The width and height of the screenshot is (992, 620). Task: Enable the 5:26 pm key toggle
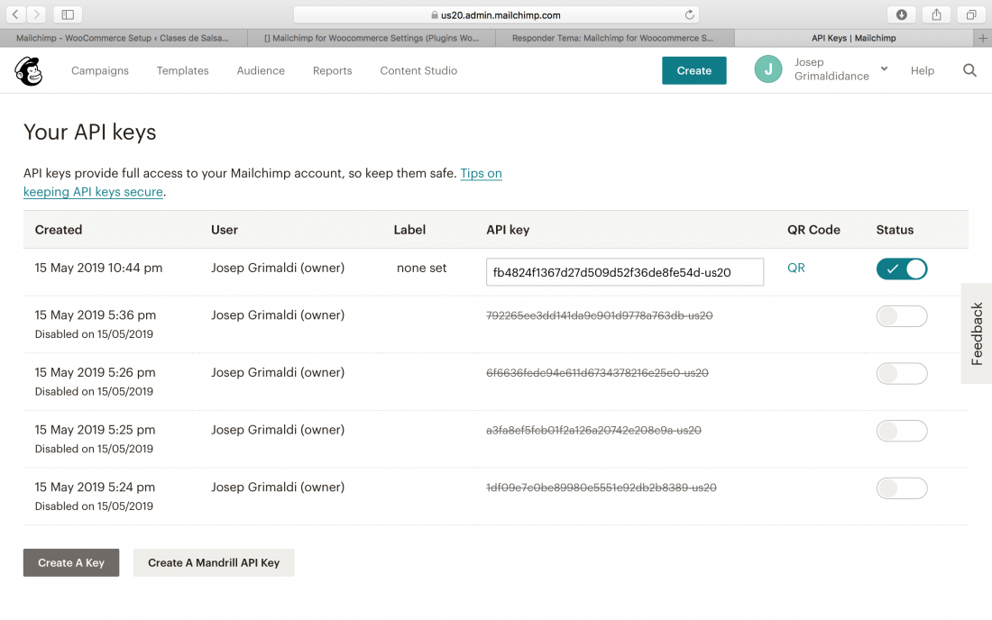[x=902, y=373]
